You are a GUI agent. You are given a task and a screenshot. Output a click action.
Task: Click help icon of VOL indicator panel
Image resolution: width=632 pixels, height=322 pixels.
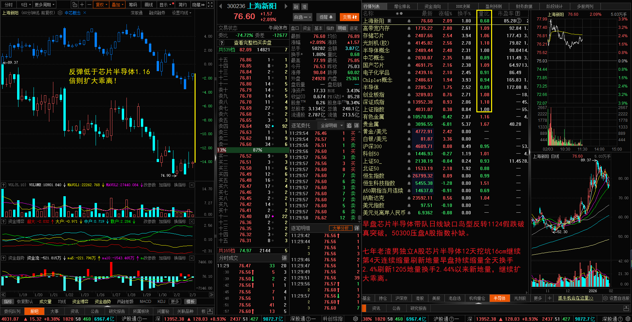(4, 185)
